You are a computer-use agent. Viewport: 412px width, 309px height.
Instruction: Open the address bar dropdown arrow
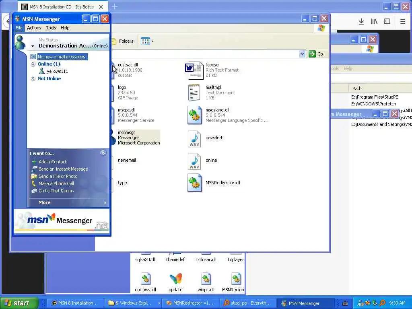coord(302,54)
